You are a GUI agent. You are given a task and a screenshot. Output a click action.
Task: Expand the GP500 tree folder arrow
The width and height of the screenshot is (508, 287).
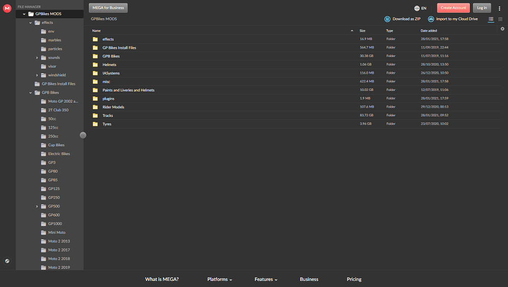pyautogui.click(x=37, y=206)
